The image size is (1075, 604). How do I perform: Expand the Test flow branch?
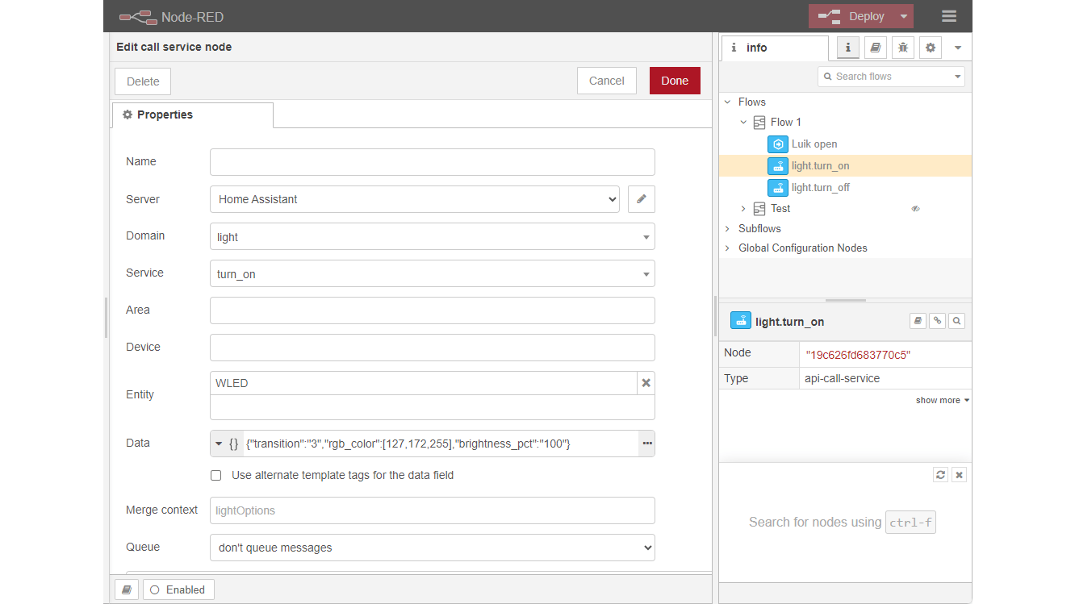coord(743,209)
